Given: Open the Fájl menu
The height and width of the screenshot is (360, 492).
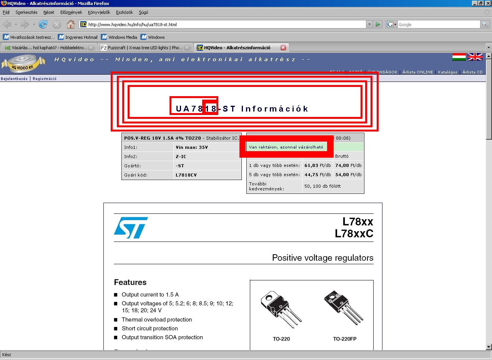Looking at the screenshot, I should [6, 12].
